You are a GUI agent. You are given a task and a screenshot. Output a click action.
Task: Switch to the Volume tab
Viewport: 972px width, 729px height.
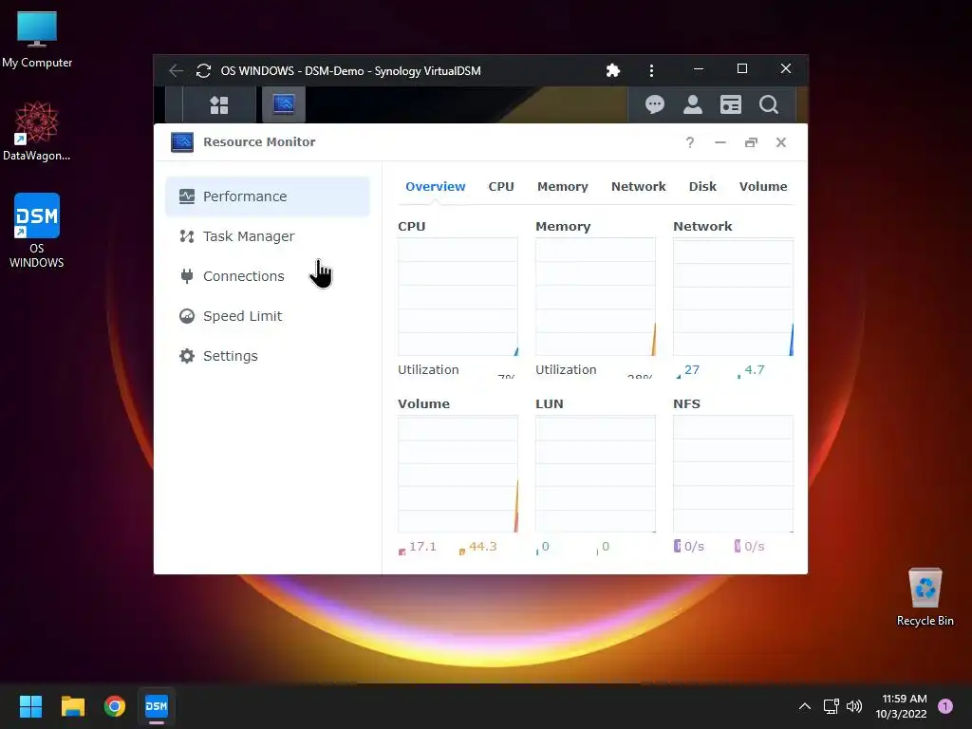pyautogui.click(x=763, y=187)
